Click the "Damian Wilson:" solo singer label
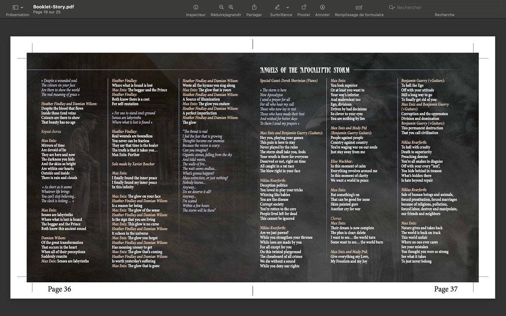This screenshot has height=316, width=506. click(x=53, y=238)
